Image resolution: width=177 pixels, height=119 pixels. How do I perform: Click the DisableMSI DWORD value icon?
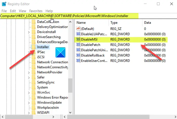click(78, 39)
